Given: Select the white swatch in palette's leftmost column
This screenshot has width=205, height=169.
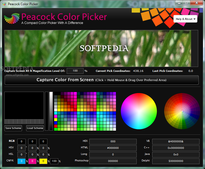Looking at the screenshot, I should [x=56, y=110].
